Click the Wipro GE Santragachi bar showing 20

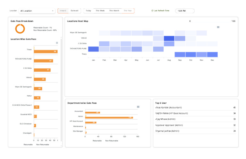(x=38, y=89)
